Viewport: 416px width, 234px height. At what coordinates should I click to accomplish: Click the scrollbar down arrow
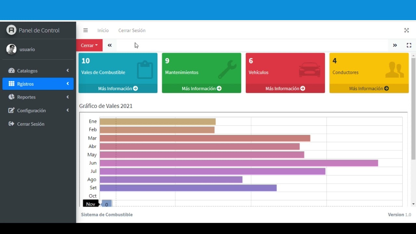tap(413, 204)
